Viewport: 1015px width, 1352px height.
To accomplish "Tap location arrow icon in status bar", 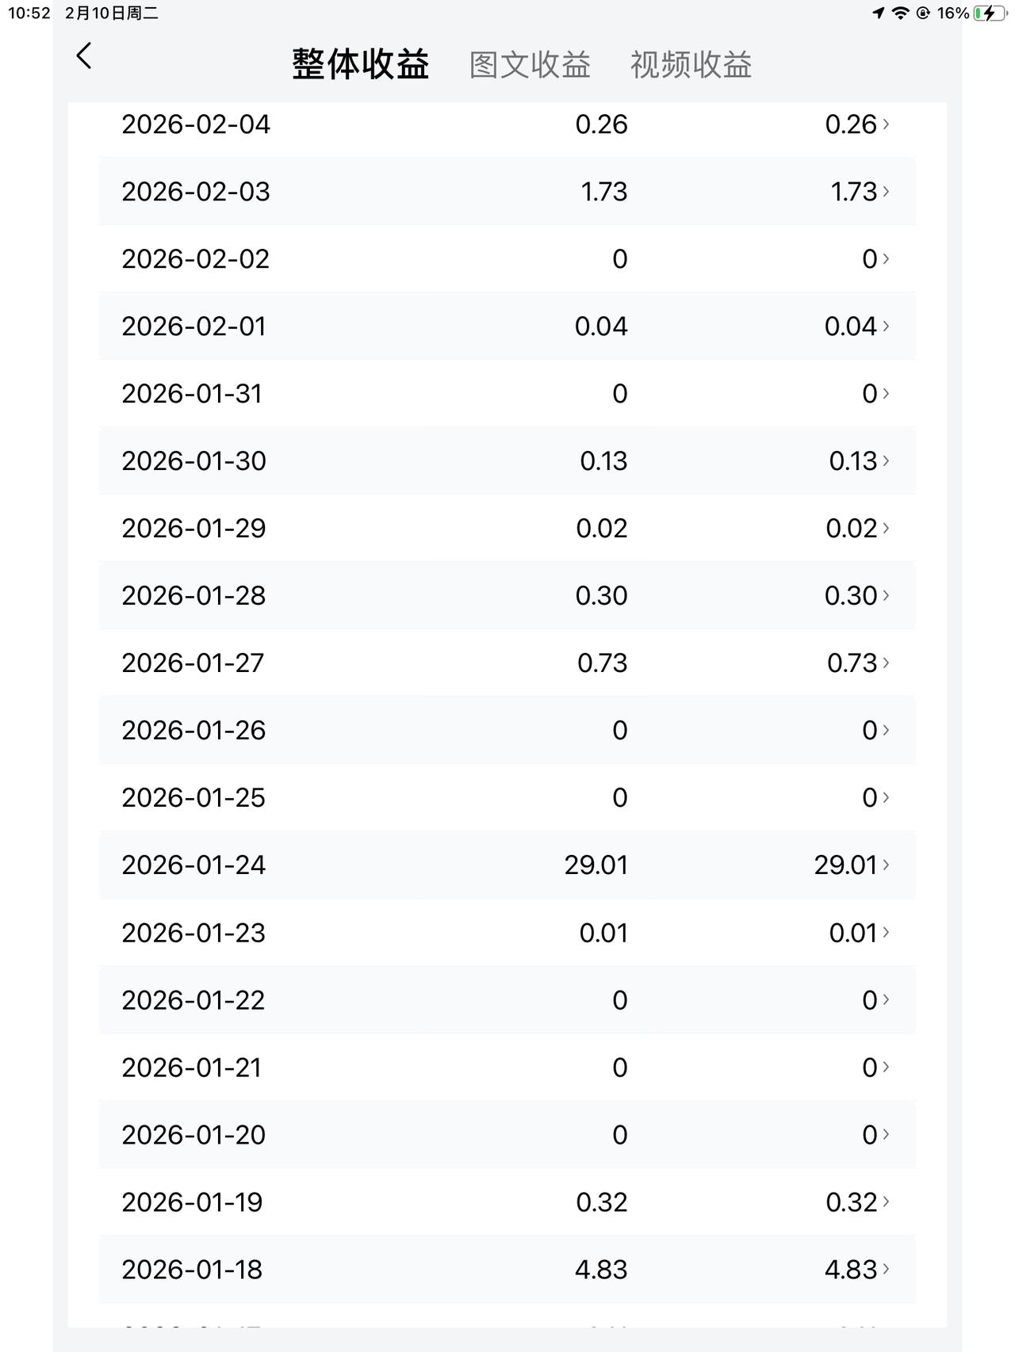I will [879, 13].
